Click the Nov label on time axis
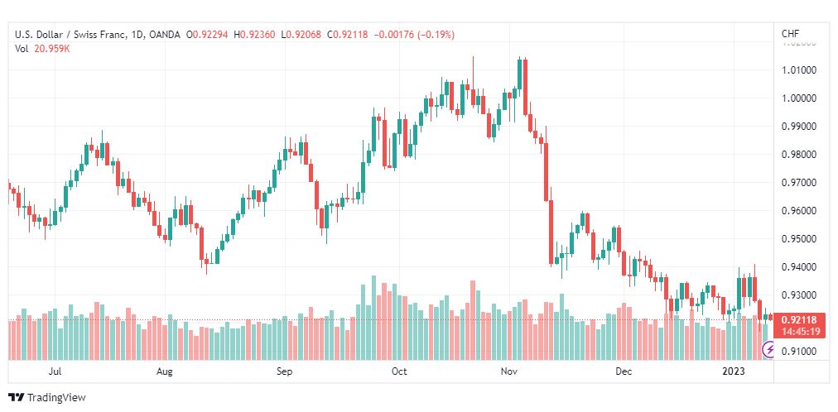Image resolution: width=838 pixels, height=412 pixels. tap(508, 371)
